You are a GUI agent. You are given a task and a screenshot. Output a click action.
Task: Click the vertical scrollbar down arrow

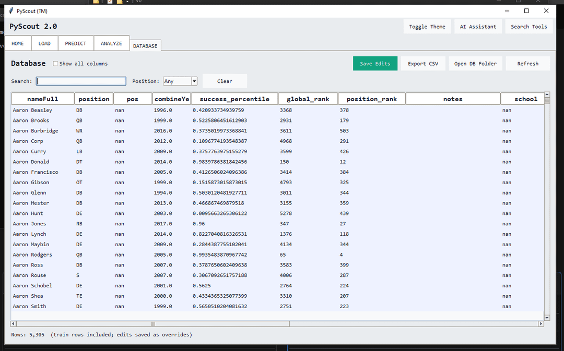547,317
